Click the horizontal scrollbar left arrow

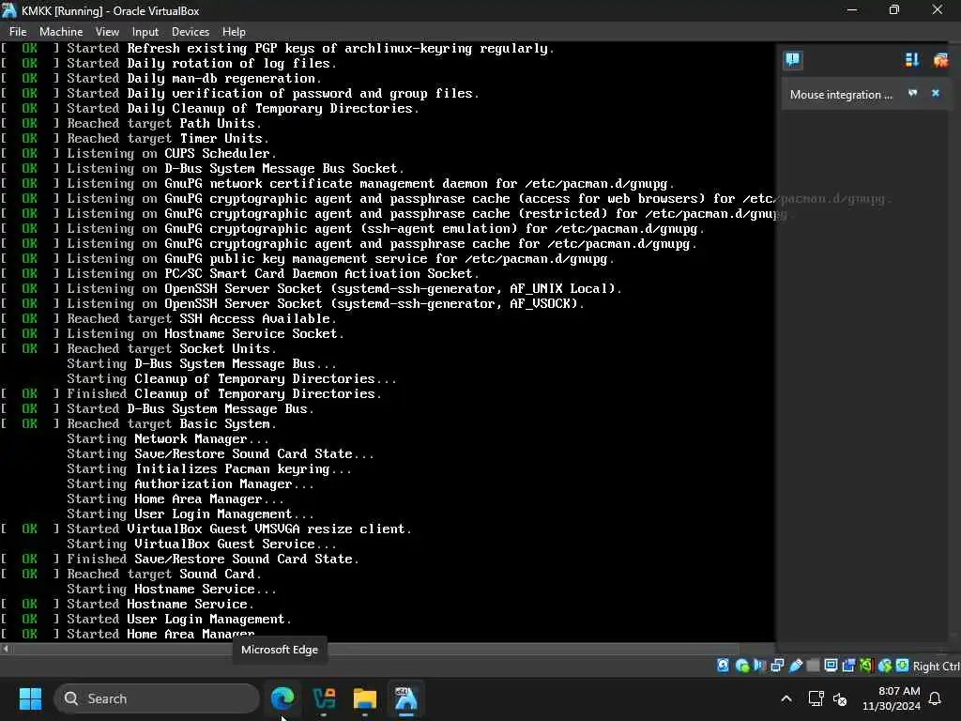(x=6, y=648)
